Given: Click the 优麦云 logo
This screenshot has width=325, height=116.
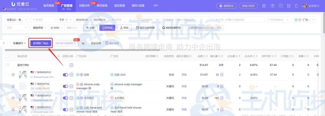Looking at the screenshot, I should click(x=20, y=4).
